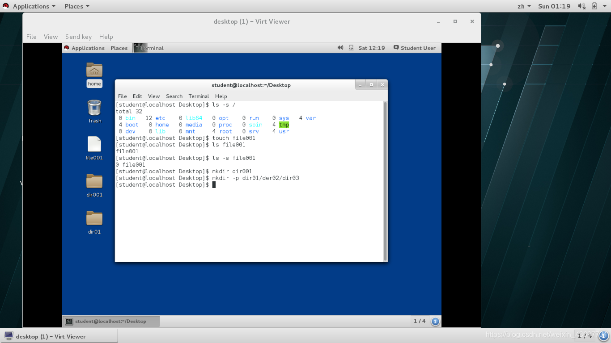Click the 'lib64' entry in terminal output
The width and height of the screenshot is (611, 343).
pyautogui.click(x=194, y=118)
